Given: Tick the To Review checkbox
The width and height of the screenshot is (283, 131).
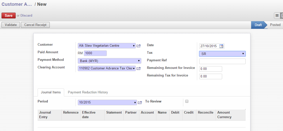Looking at the screenshot, I should pos(187,101).
